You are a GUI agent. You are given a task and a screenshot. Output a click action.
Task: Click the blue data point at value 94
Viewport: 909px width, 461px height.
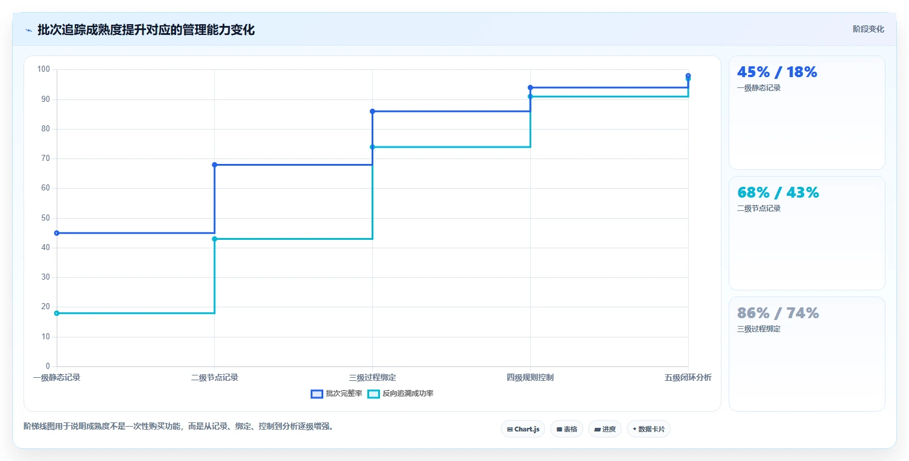point(530,87)
